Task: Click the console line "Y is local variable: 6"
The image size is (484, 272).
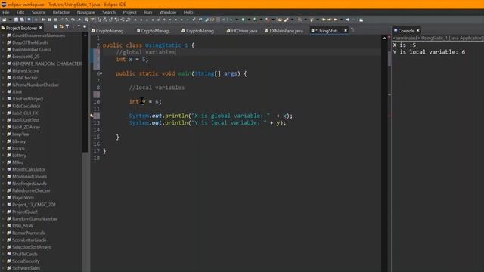Action: pyautogui.click(x=429, y=52)
